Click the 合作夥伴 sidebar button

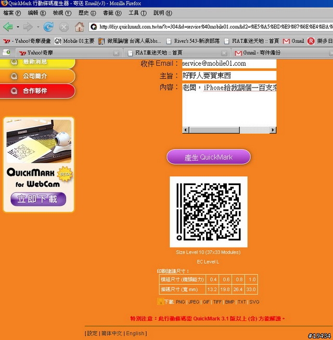(x=37, y=91)
